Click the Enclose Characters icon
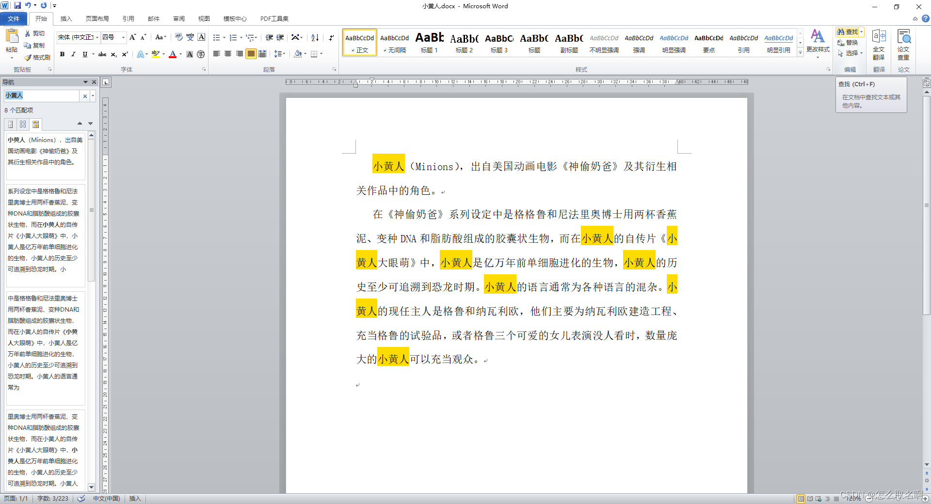 coord(201,54)
